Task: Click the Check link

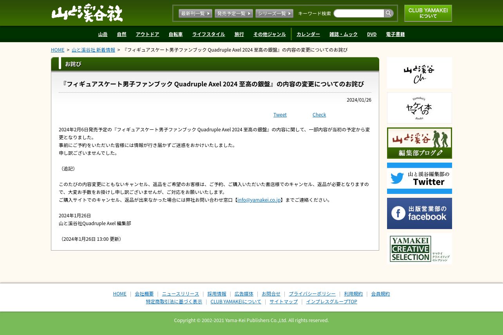Action: tap(319, 115)
